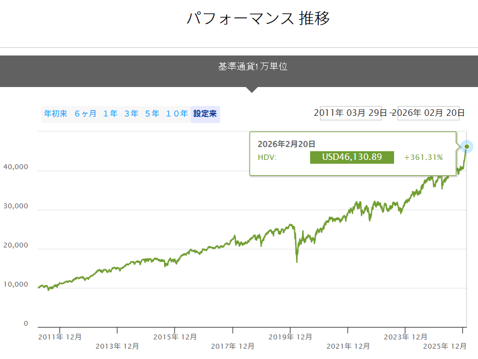The width and height of the screenshot is (478, 359).
Task: Click the green USD46,130.89 value box
Action: pyautogui.click(x=352, y=157)
